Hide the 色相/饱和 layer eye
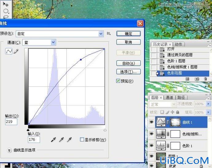The width and height of the screenshot is (212, 168). [x=151, y=134]
